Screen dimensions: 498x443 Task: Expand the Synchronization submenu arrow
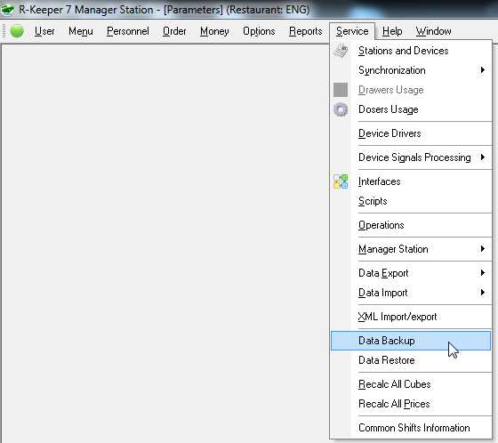tap(482, 70)
